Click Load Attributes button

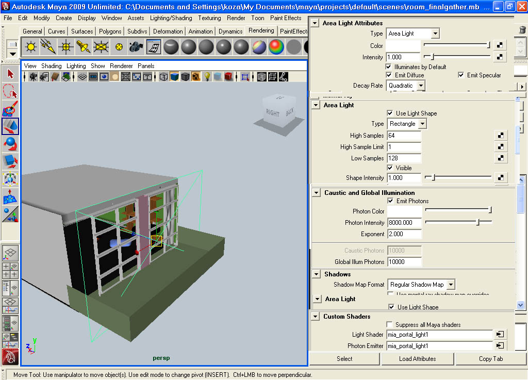[417, 359]
